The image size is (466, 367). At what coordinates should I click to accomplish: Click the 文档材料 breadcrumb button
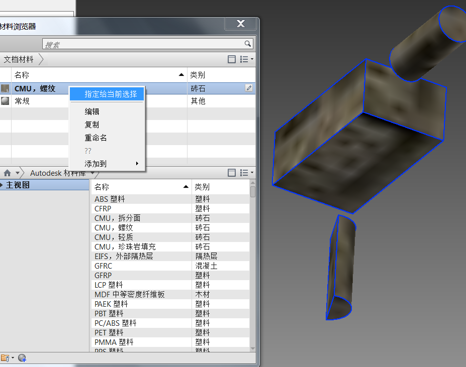[x=19, y=59]
